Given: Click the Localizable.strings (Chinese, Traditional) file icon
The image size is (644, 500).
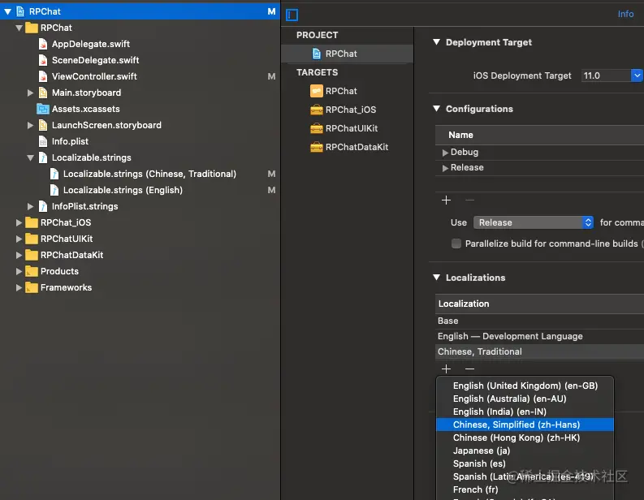Looking at the screenshot, I should [x=54, y=174].
